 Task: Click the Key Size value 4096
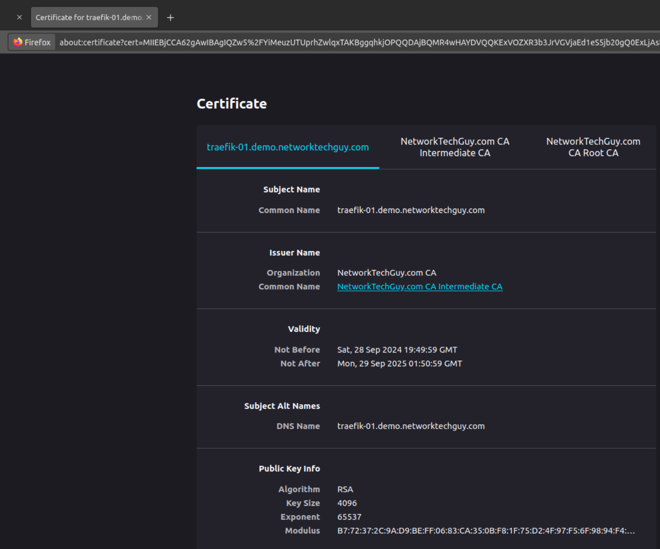(347, 503)
